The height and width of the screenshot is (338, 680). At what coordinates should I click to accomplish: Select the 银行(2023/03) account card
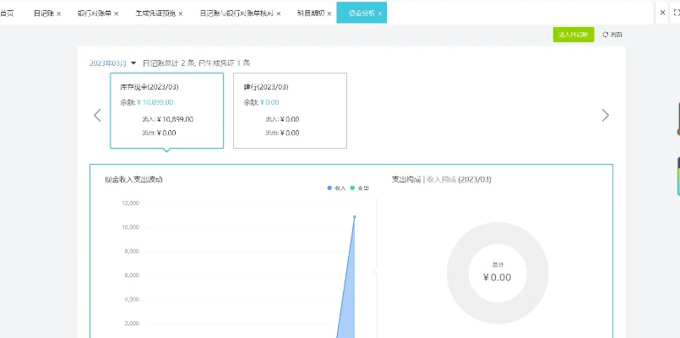point(290,111)
